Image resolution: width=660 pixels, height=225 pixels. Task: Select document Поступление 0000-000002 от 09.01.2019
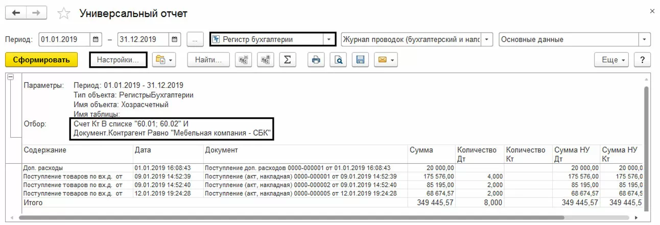click(305, 185)
